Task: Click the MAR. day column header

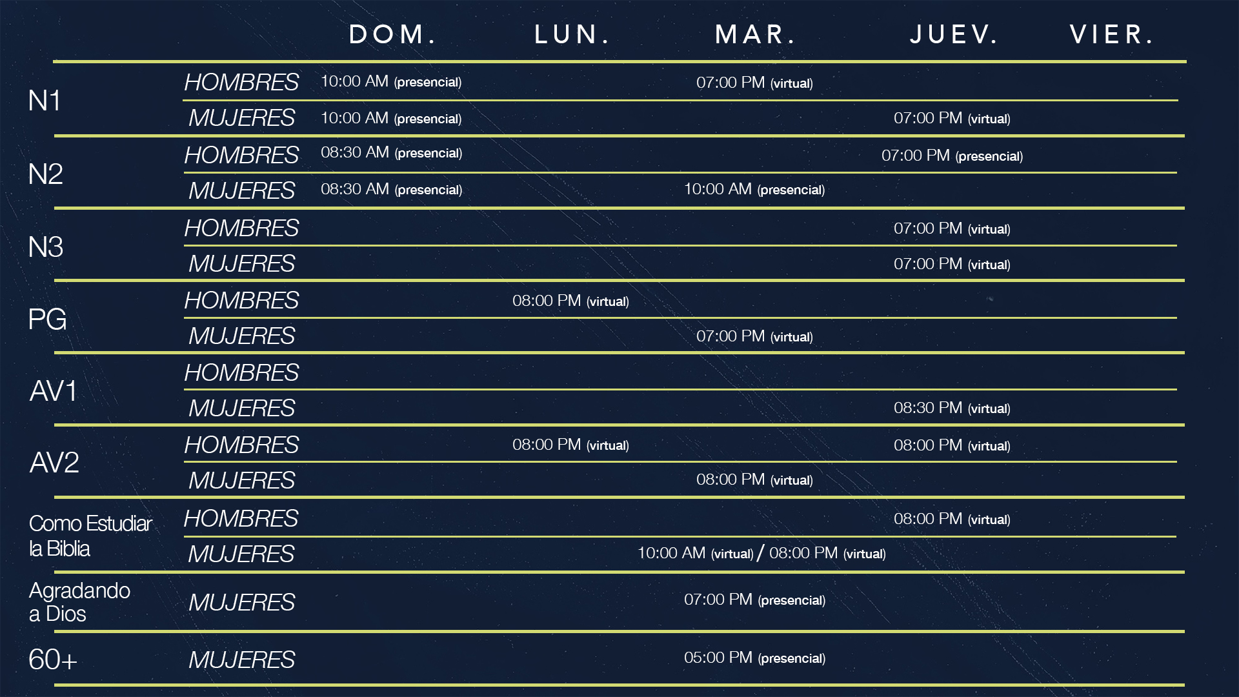Action: tap(755, 35)
